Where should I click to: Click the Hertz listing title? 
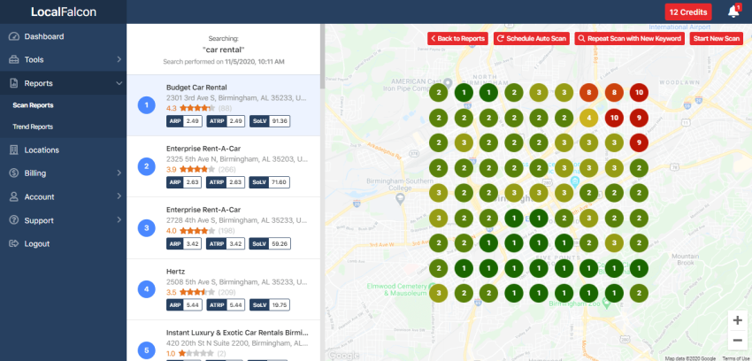pos(175,272)
